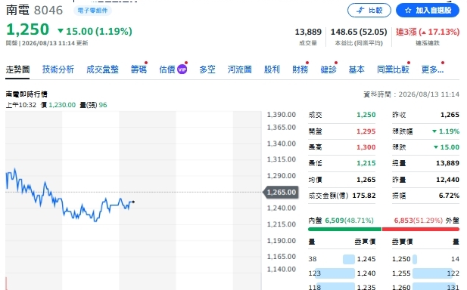Screen dimensions: 467x290
Task: Open the 籌碼 tab
Action: pos(139,69)
